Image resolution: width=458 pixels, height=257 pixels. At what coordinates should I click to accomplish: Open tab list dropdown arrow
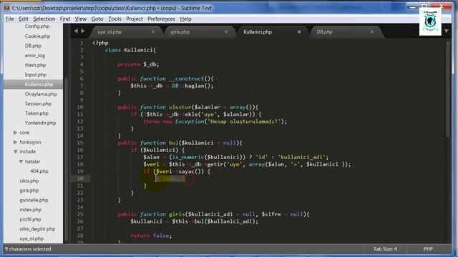point(447,31)
